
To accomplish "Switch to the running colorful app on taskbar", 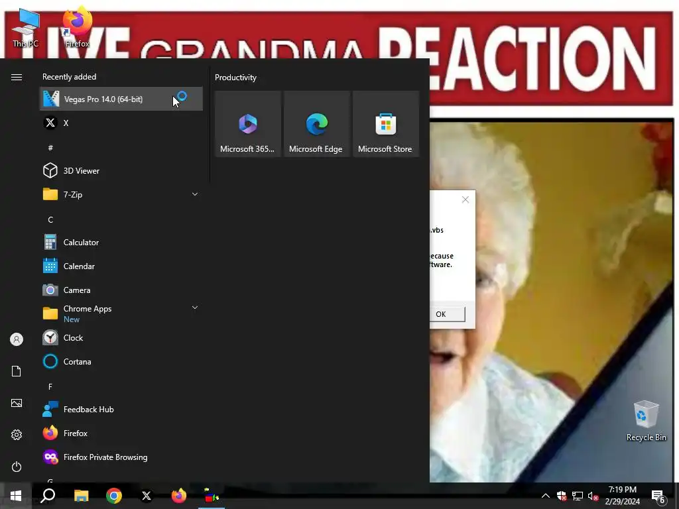I will [x=212, y=496].
